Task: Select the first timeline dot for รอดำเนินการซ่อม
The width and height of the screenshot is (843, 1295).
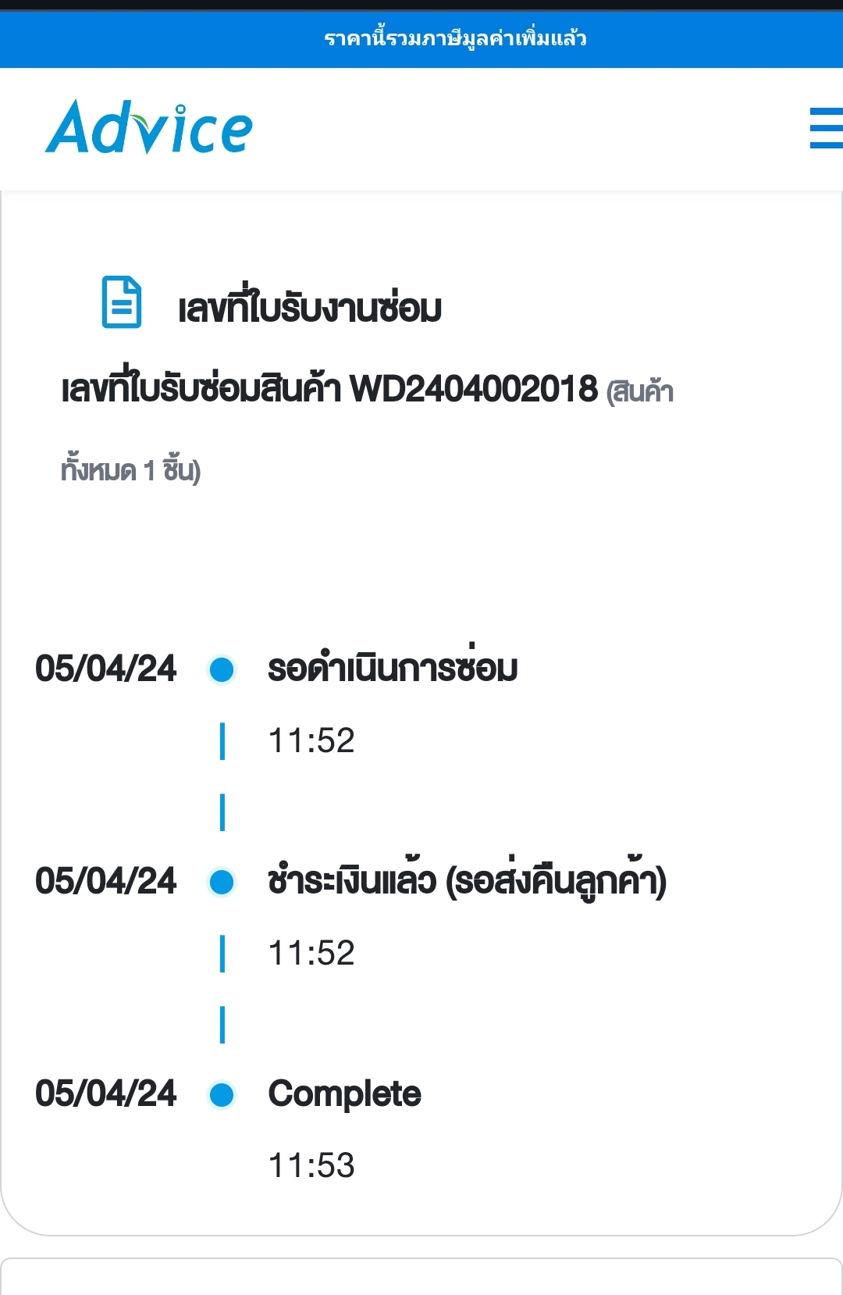Action: click(x=222, y=669)
